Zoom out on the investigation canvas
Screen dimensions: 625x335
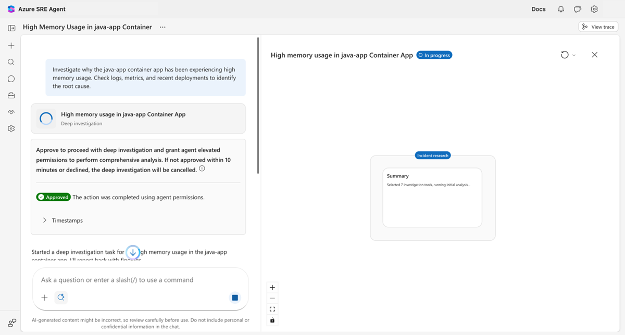tap(272, 299)
